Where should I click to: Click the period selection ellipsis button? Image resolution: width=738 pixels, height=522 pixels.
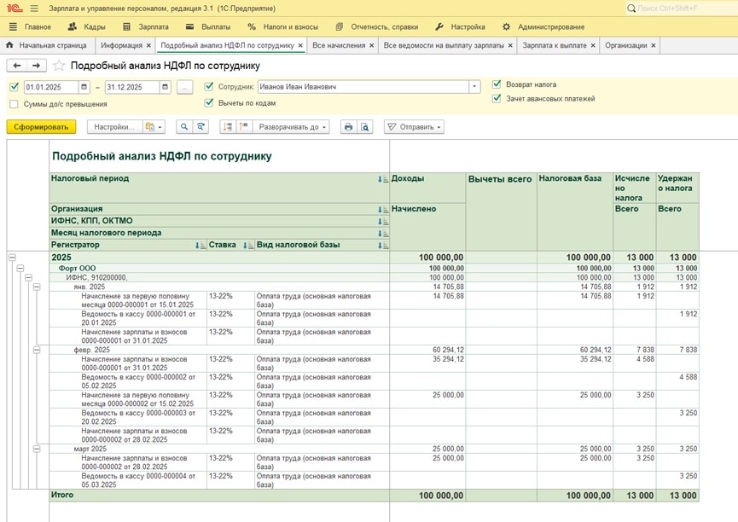point(186,87)
